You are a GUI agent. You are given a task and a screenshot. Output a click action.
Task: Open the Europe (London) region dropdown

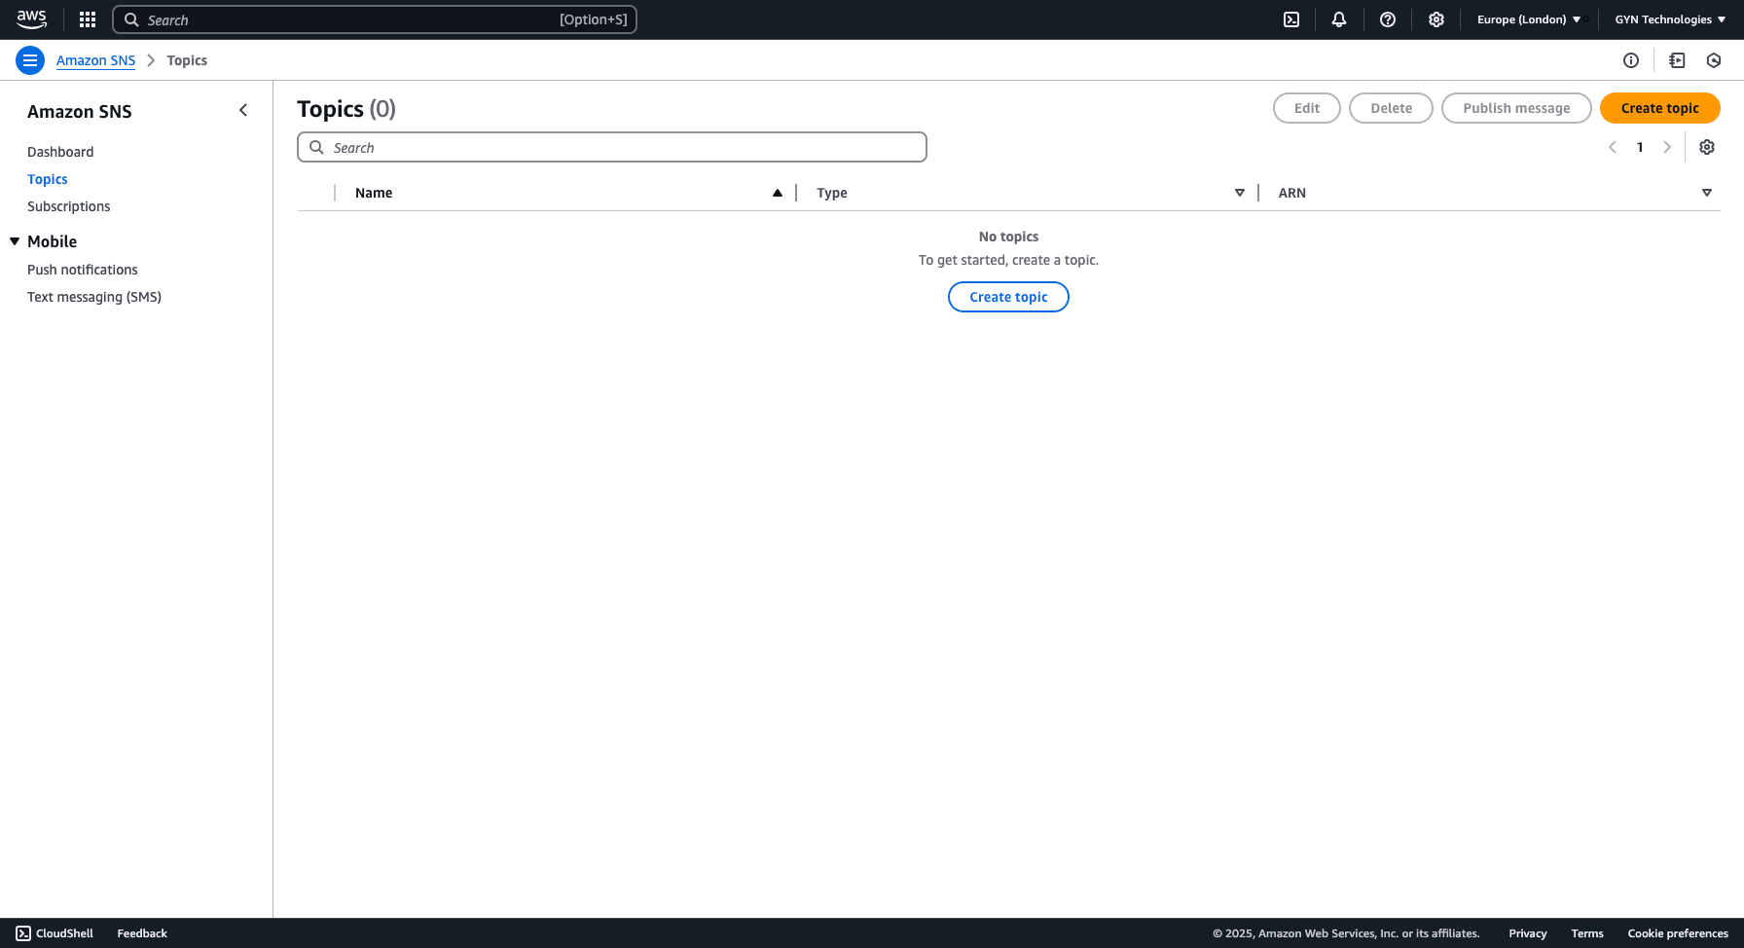[1528, 19]
